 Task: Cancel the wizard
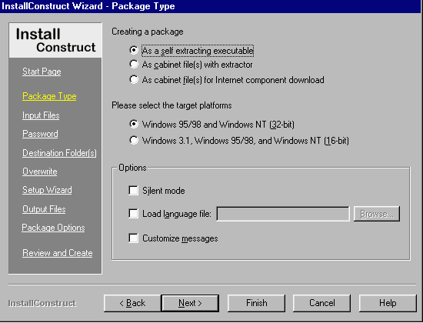pyautogui.click(x=321, y=303)
